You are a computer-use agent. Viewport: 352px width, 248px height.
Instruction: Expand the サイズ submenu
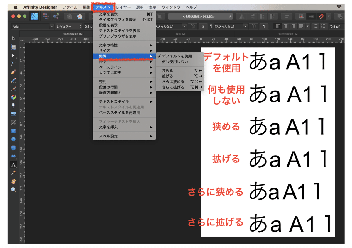point(124,51)
